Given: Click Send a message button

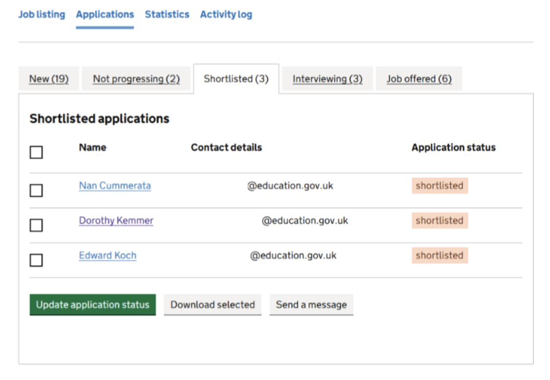Looking at the screenshot, I should [311, 305].
